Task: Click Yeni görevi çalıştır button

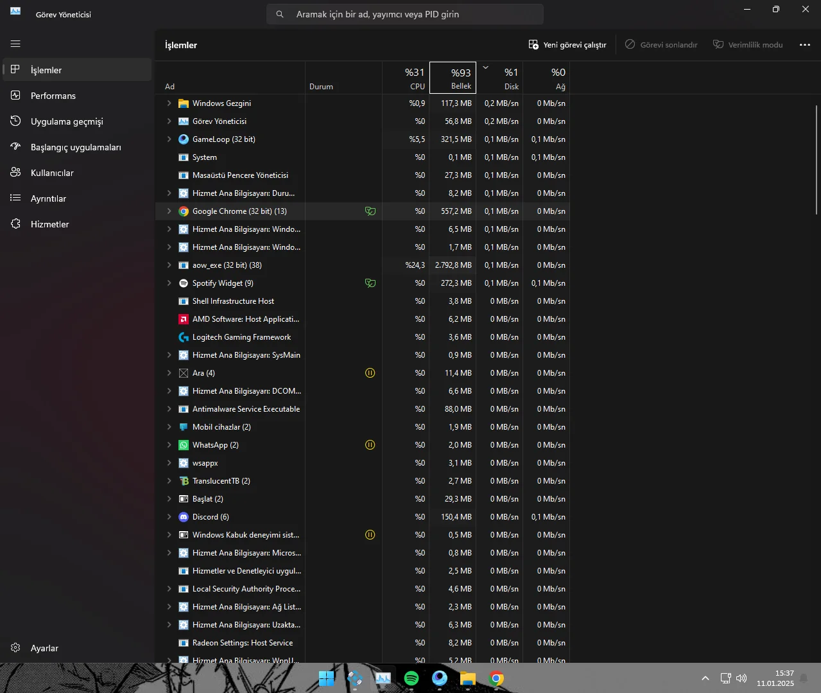Action: point(567,45)
